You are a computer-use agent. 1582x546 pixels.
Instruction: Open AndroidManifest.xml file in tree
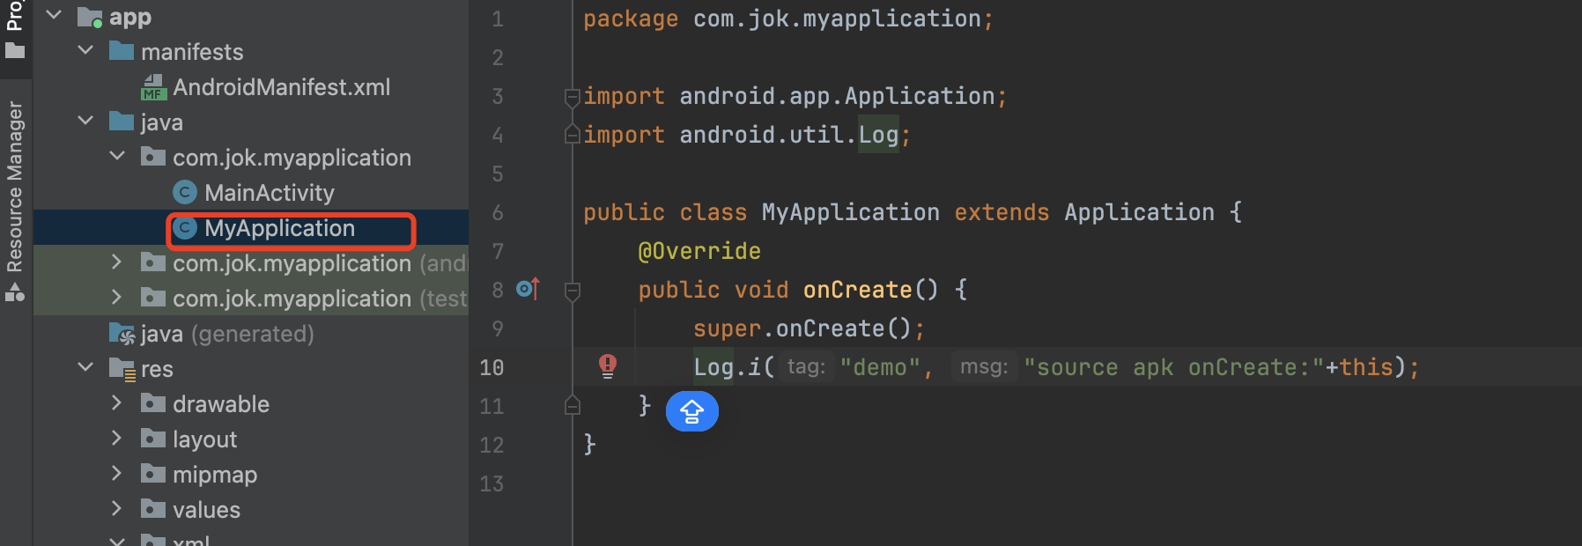point(281,87)
